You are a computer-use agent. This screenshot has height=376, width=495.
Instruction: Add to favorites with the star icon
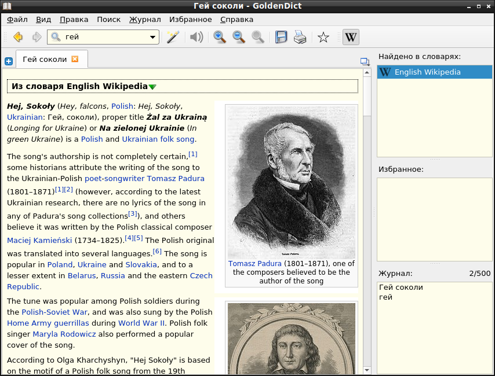(x=323, y=37)
